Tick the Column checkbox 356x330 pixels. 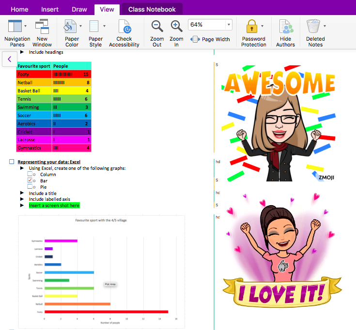[x=30, y=174]
